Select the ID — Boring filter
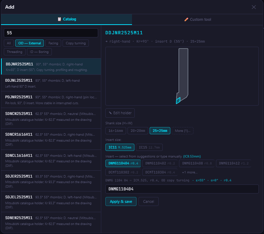Image resolution: width=264 pixels, height=234 pixels. [39, 52]
